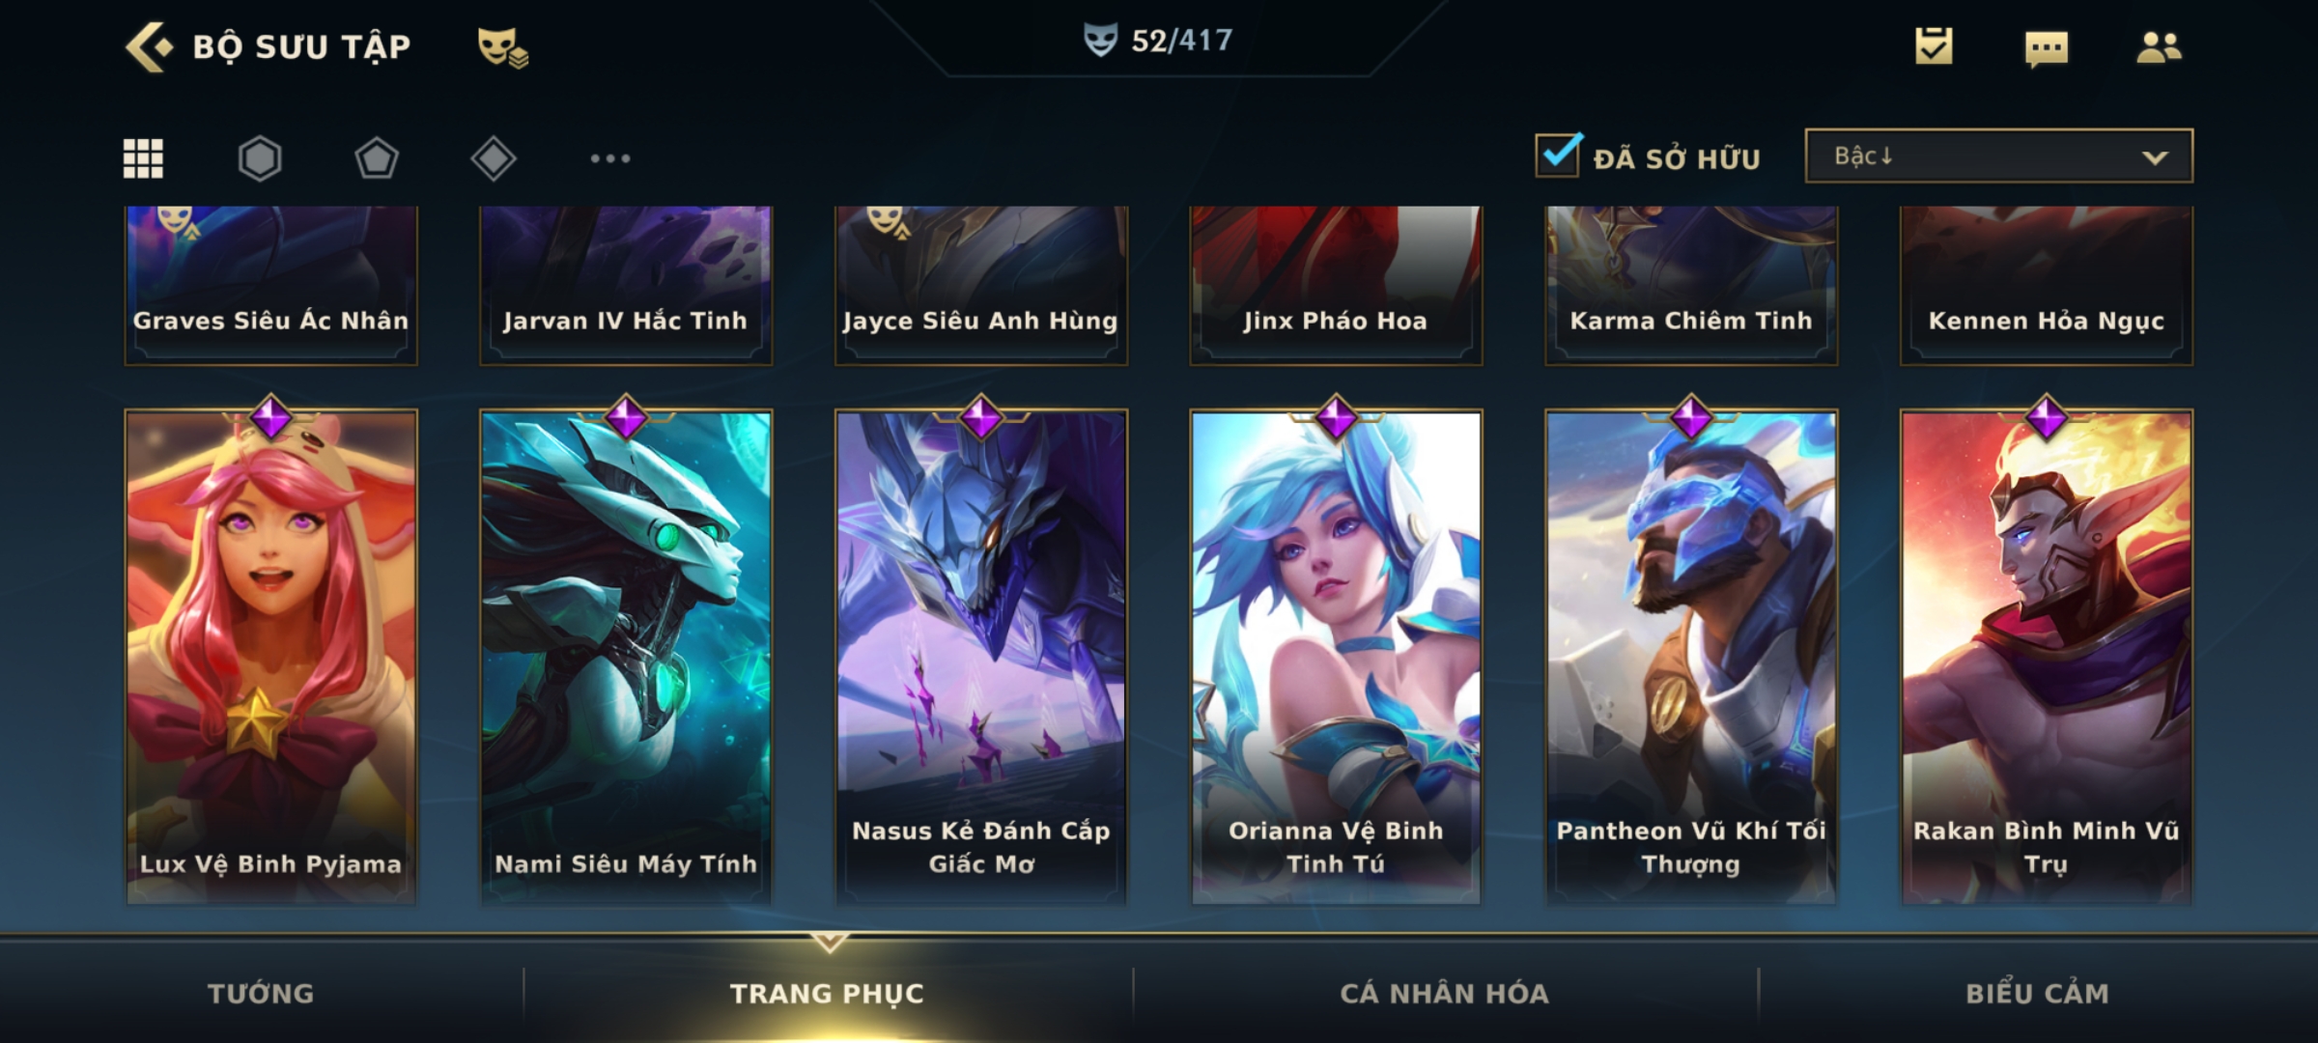Screen dimensions: 2318x1043
Task: Open the chat messages icon
Action: tap(2047, 49)
